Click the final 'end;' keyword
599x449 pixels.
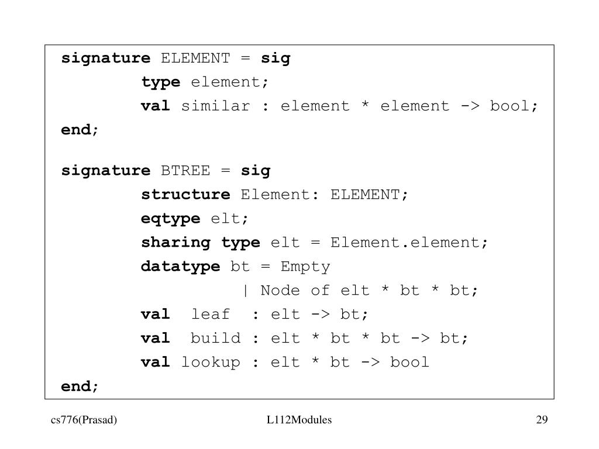80,387
